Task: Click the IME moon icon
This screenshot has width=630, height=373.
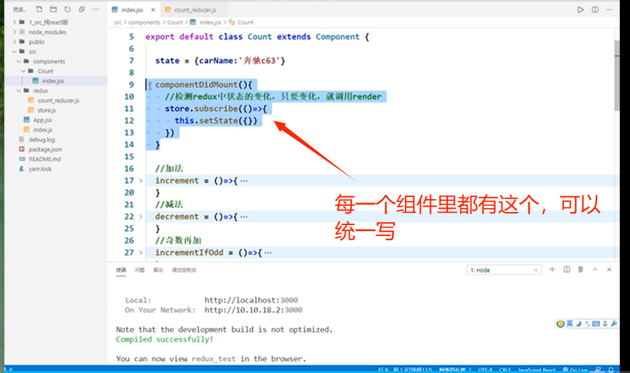Action: point(579,323)
